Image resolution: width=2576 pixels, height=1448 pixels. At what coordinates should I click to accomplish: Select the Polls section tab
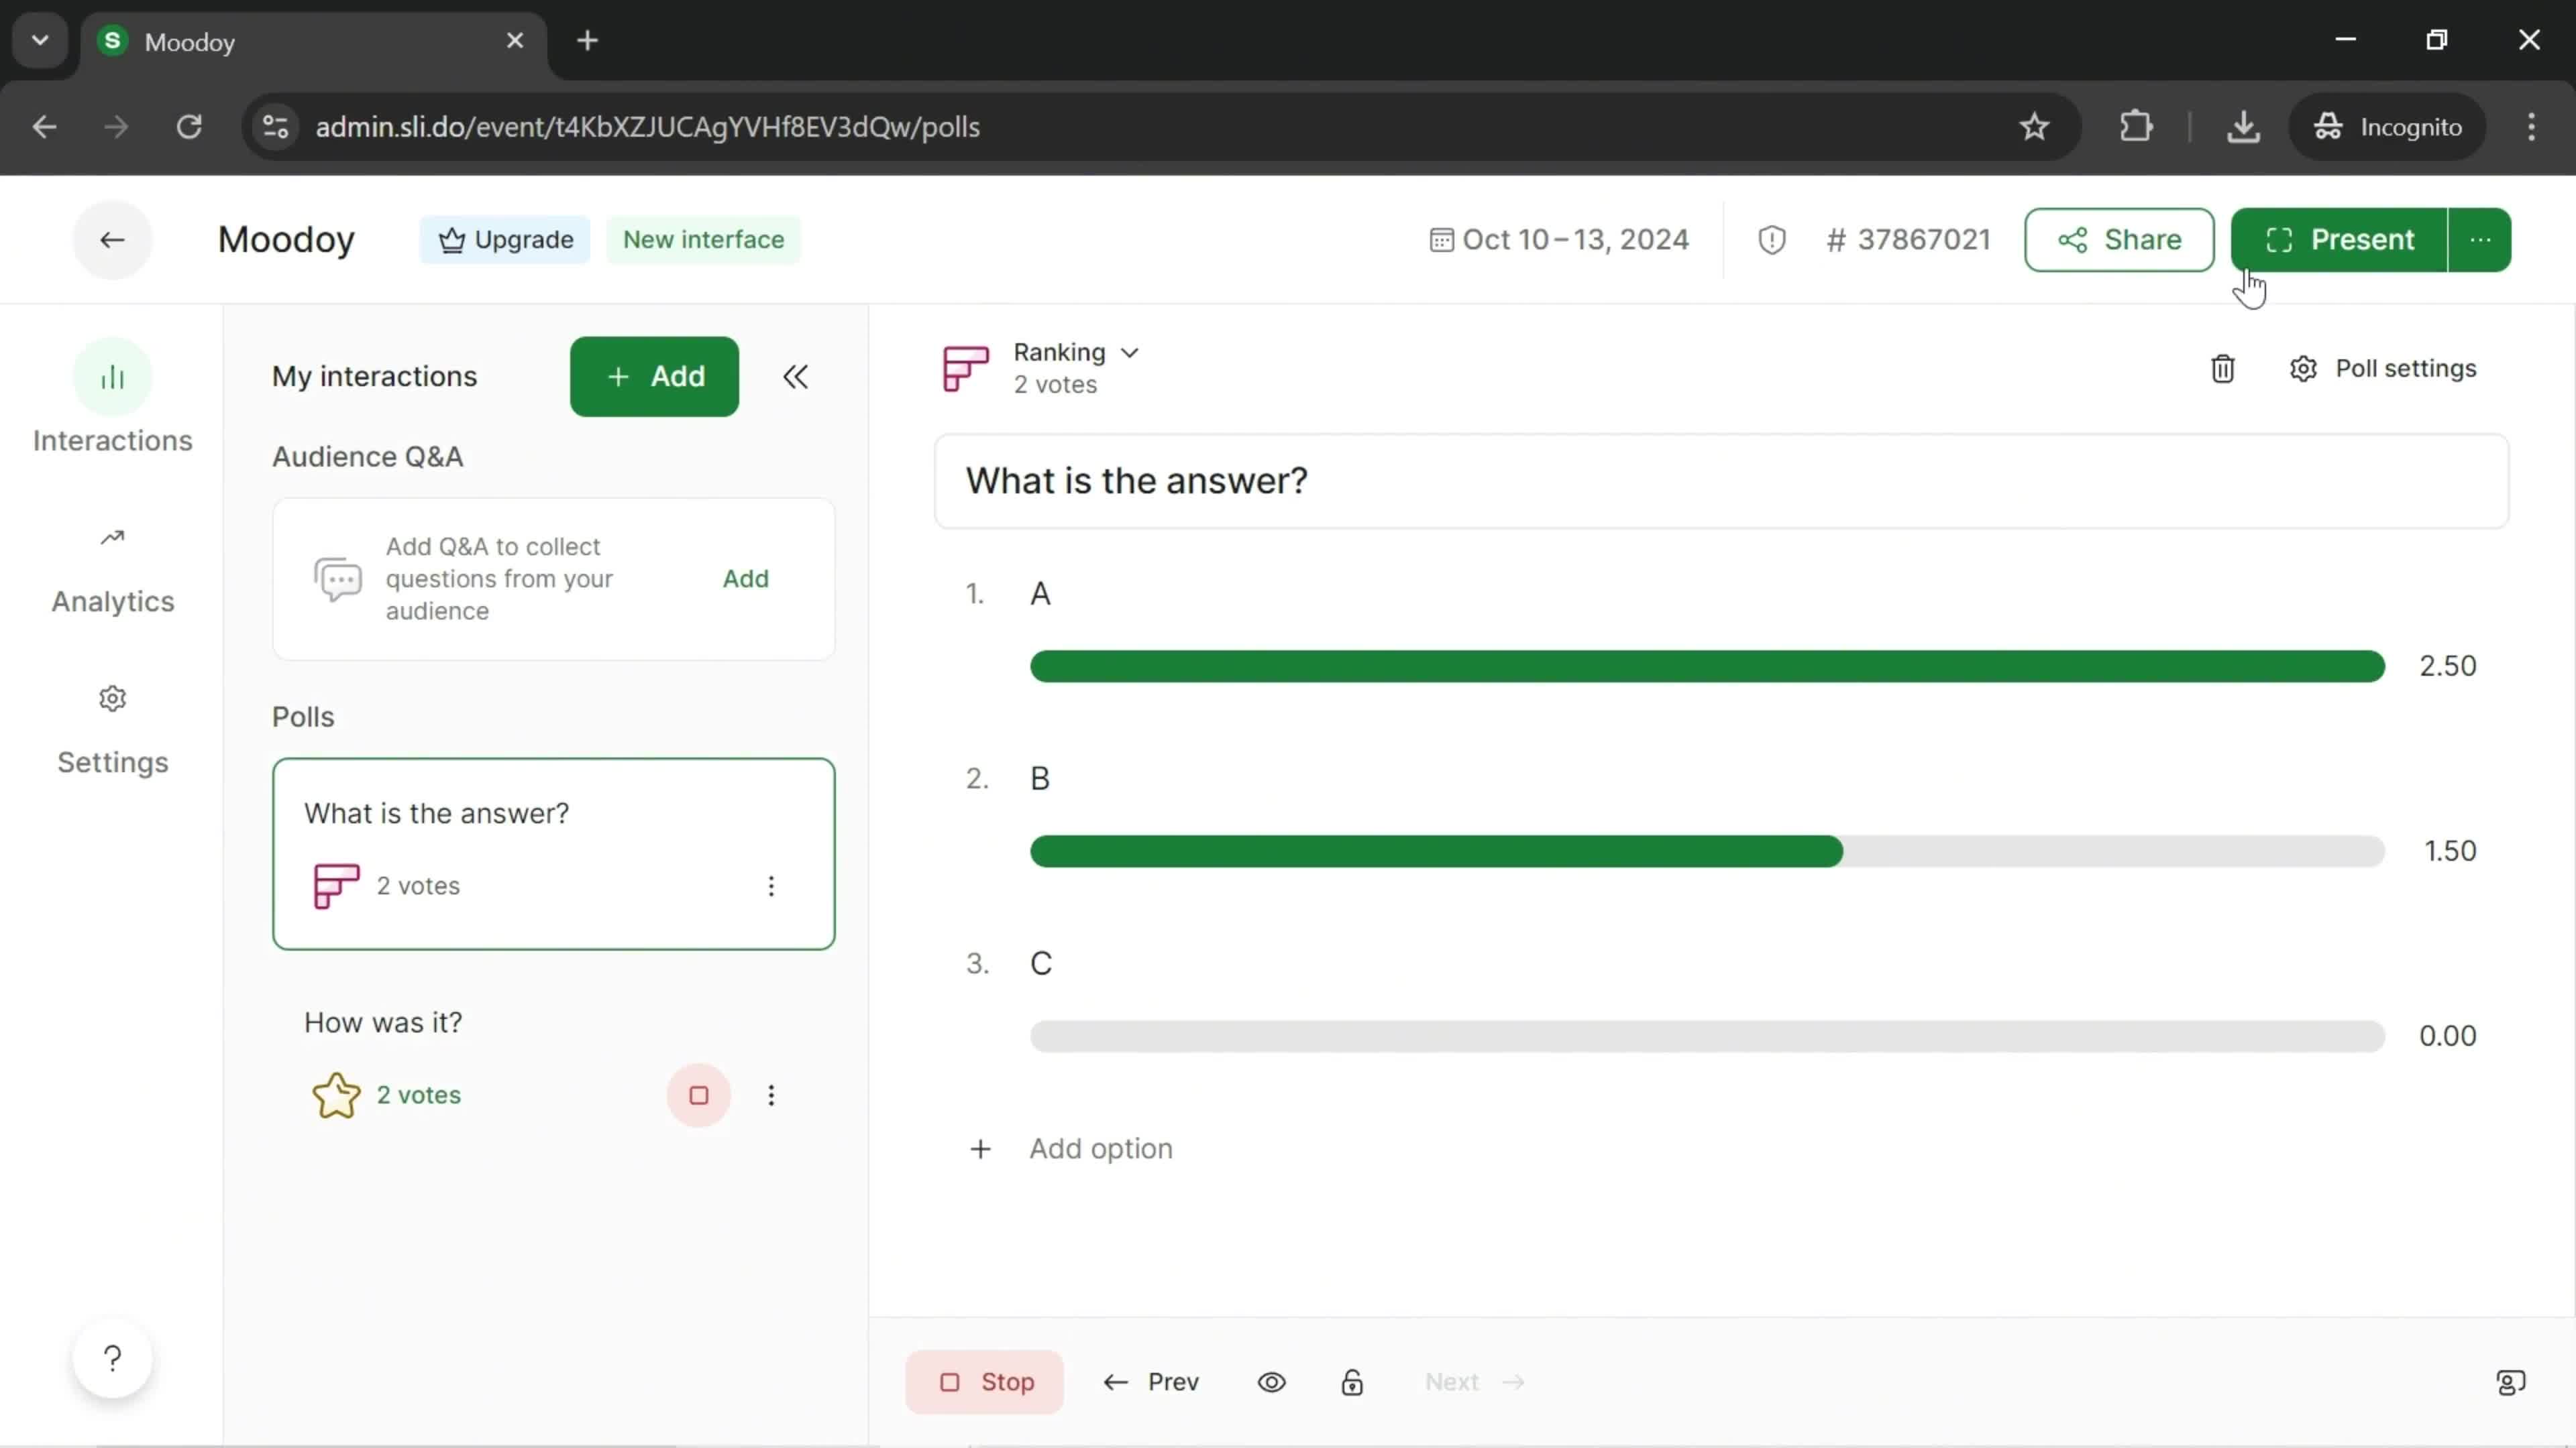coord(306,716)
